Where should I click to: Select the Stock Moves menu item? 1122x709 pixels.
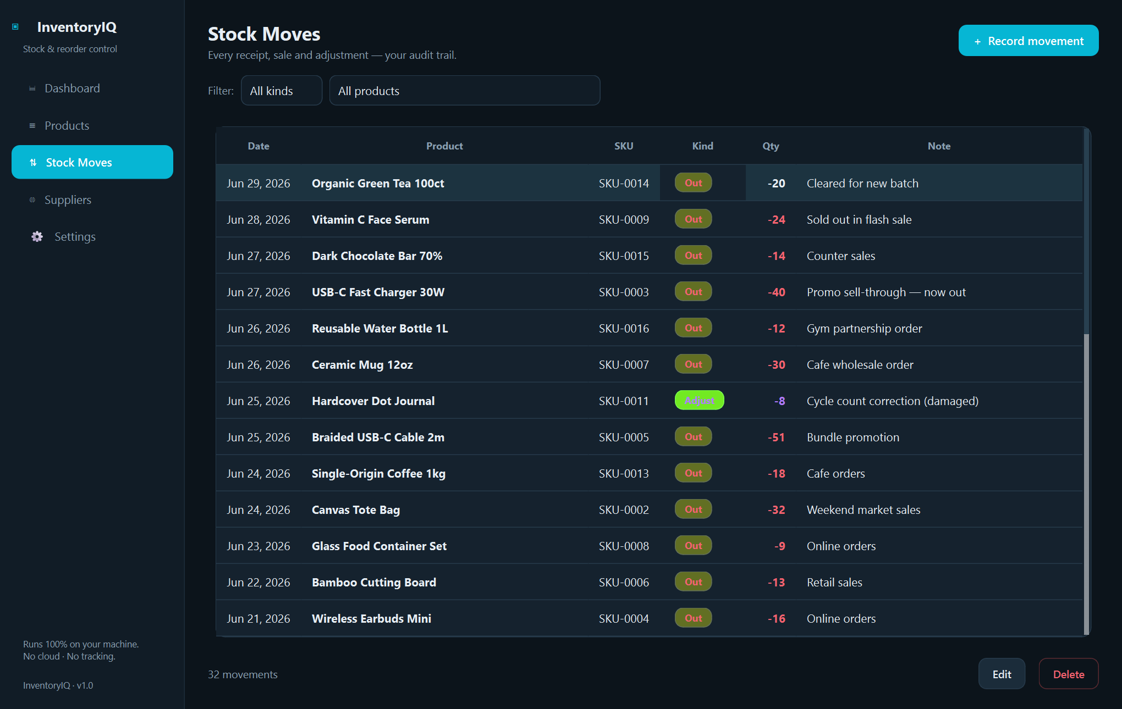point(92,162)
